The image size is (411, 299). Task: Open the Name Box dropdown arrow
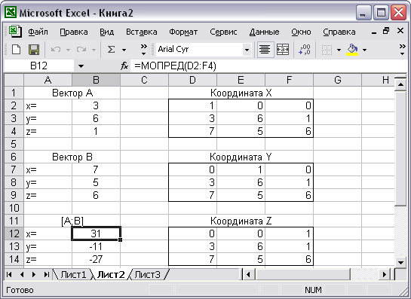coord(81,66)
